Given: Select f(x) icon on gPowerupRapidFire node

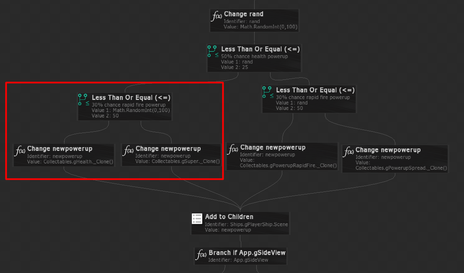Looking at the screenshot, I should (x=233, y=149).
